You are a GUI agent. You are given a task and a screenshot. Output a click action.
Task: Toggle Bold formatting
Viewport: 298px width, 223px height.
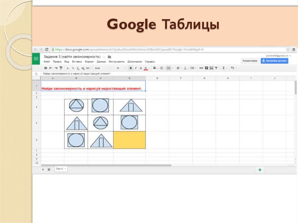click(x=131, y=68)
